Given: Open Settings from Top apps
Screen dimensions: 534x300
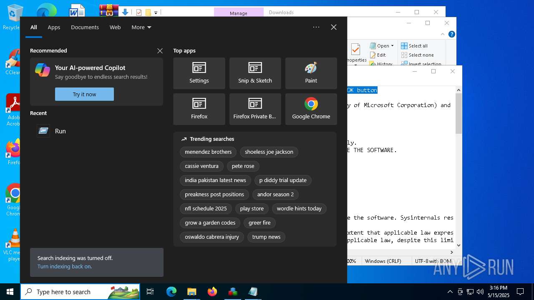Looking at the screenshot, I should [199, 73].
